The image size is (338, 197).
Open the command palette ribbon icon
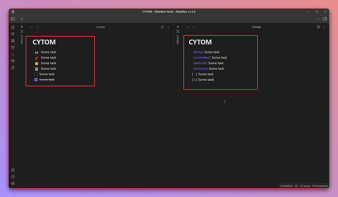[13, 54]
